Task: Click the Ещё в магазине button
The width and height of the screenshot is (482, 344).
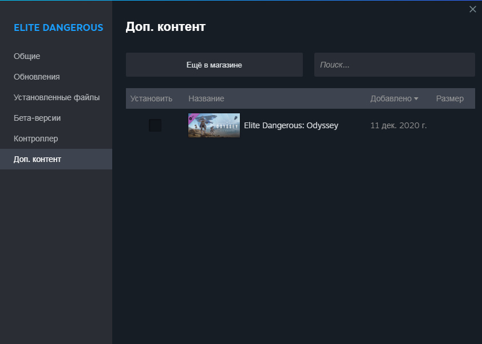Action: tap(214, 65)
